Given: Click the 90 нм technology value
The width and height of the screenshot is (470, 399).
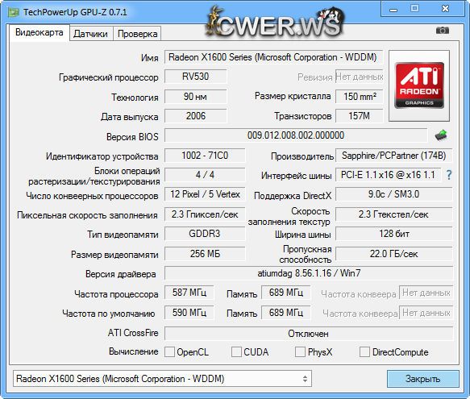Looking at the screenshot, I should (195, 97).
